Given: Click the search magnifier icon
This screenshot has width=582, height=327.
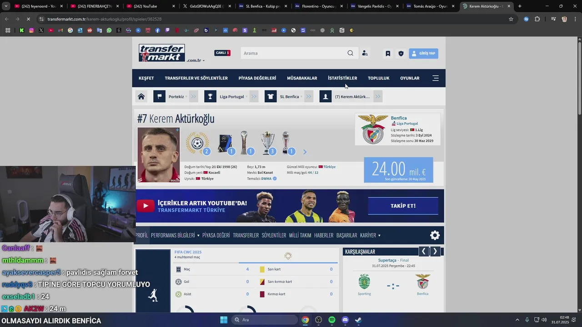Looking at the screenshot, I should tap(350, 53).
